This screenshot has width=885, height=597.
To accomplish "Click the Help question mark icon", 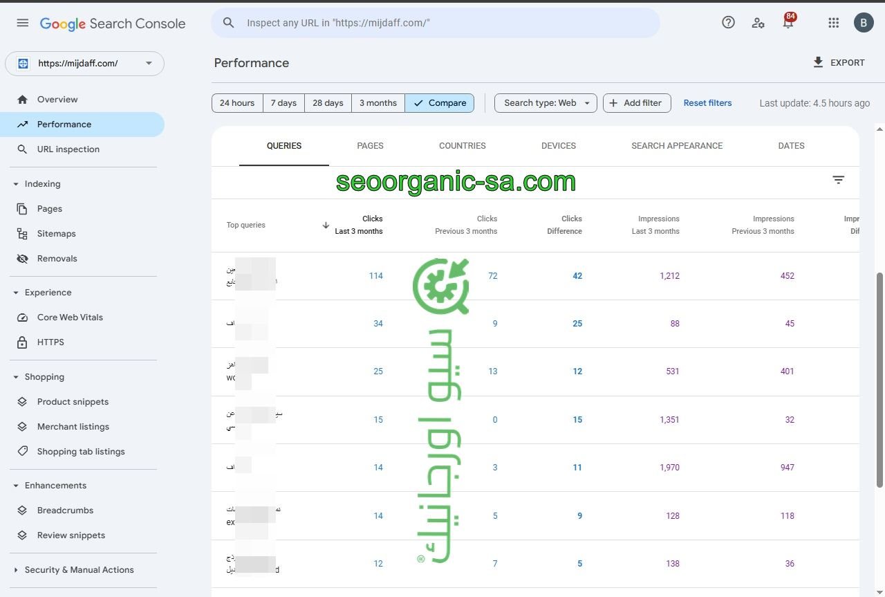I will click(728, 23).
